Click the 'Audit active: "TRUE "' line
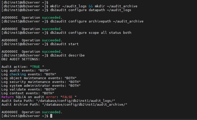The height and width of the screenshot is (120, 197). (23, 67)
